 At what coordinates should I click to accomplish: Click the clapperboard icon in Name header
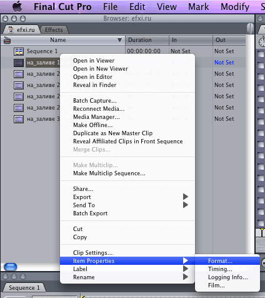(x=7, y=40)
